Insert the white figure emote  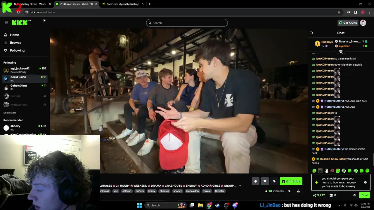coord(326,171)
